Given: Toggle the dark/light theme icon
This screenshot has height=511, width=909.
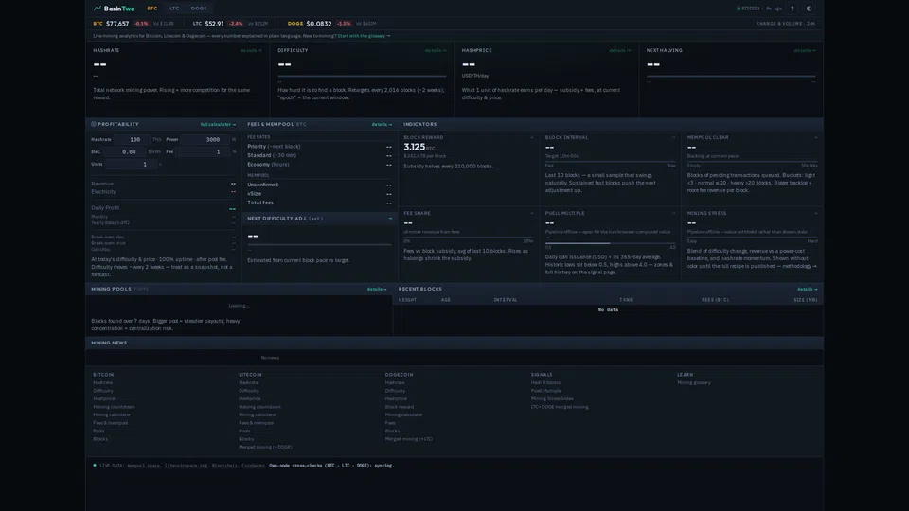Looking at the screenshot, I should [x=810, y=9].
